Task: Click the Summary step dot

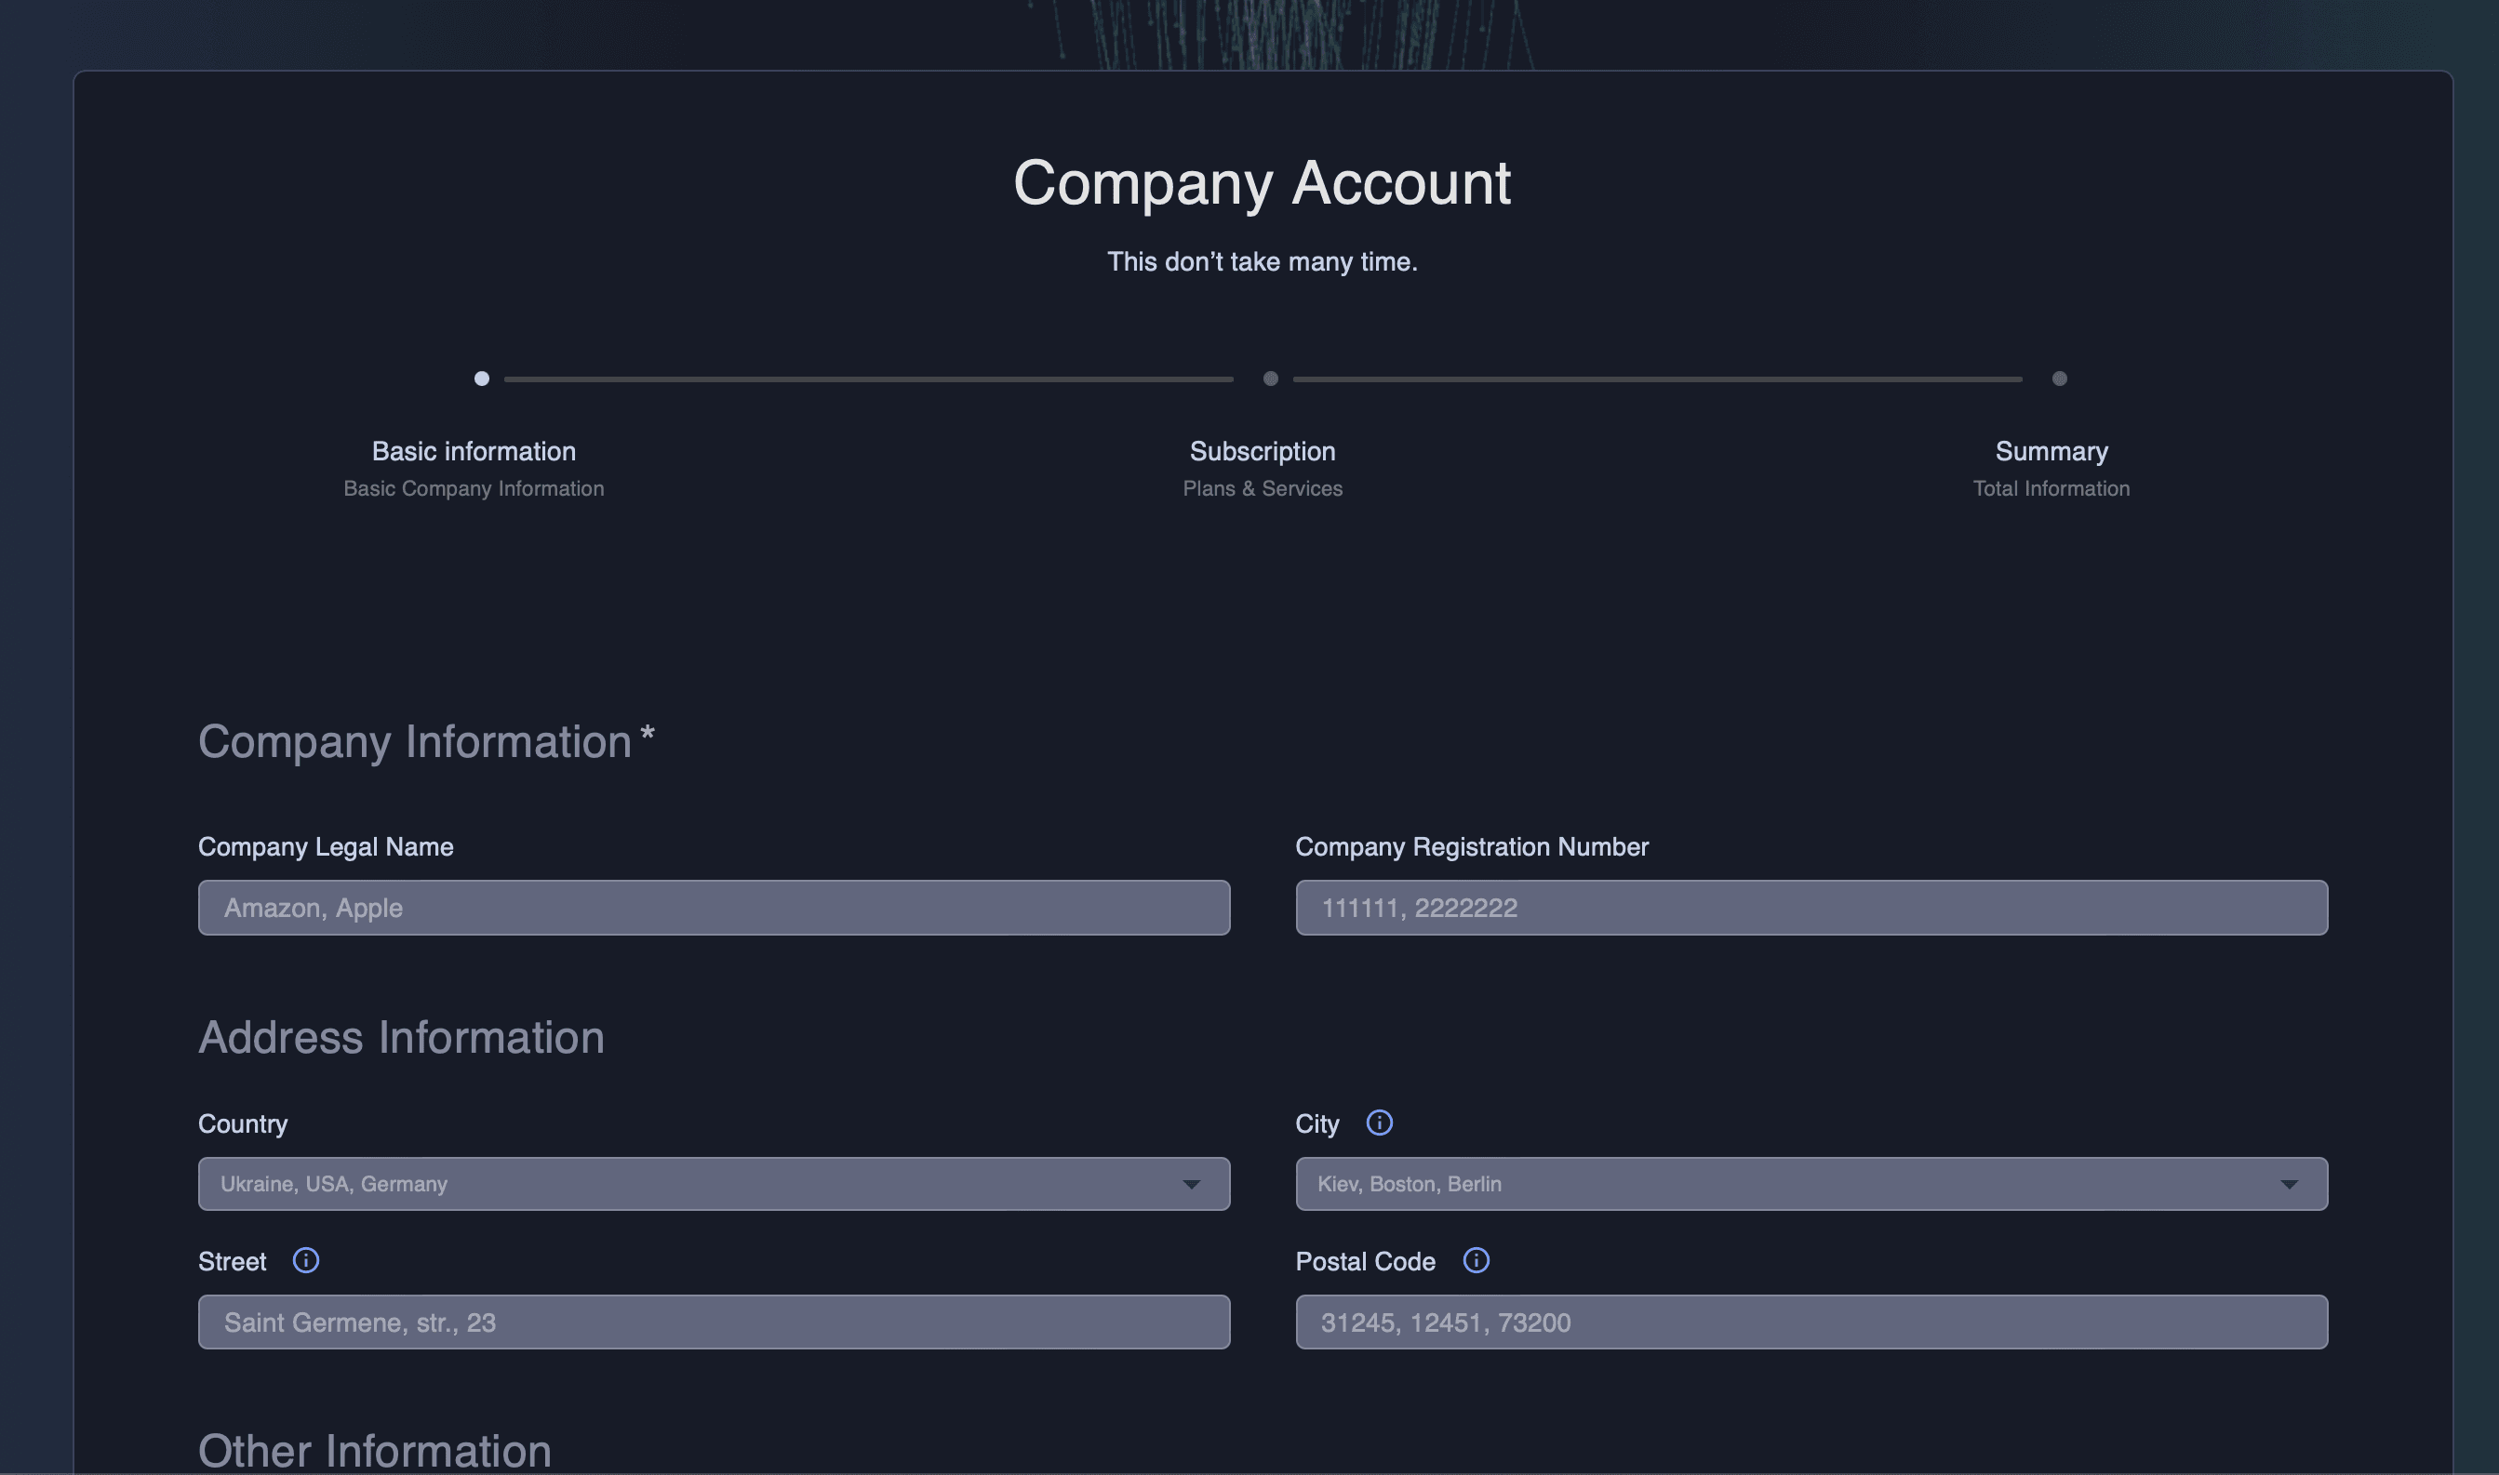Action: [2059, 379]
